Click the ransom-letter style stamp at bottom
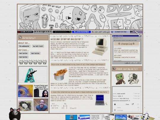 click(x=133, y=117)
